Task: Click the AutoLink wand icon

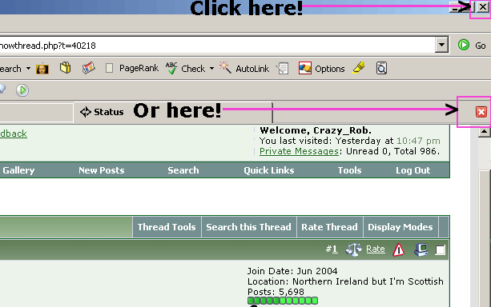Action: (x=225, y=67)
